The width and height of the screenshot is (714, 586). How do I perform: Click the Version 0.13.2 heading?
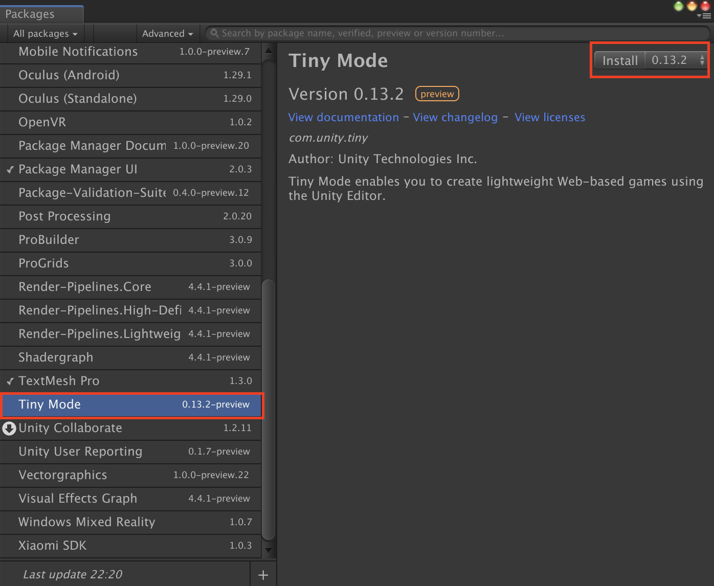346,94
